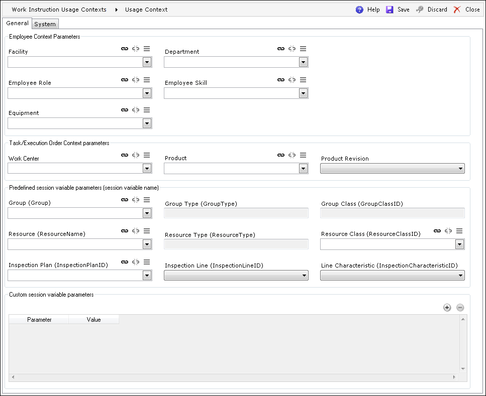This screenshot has width=486, height=396.
Task: Click the link icon for Department
Action: [281, 49]
